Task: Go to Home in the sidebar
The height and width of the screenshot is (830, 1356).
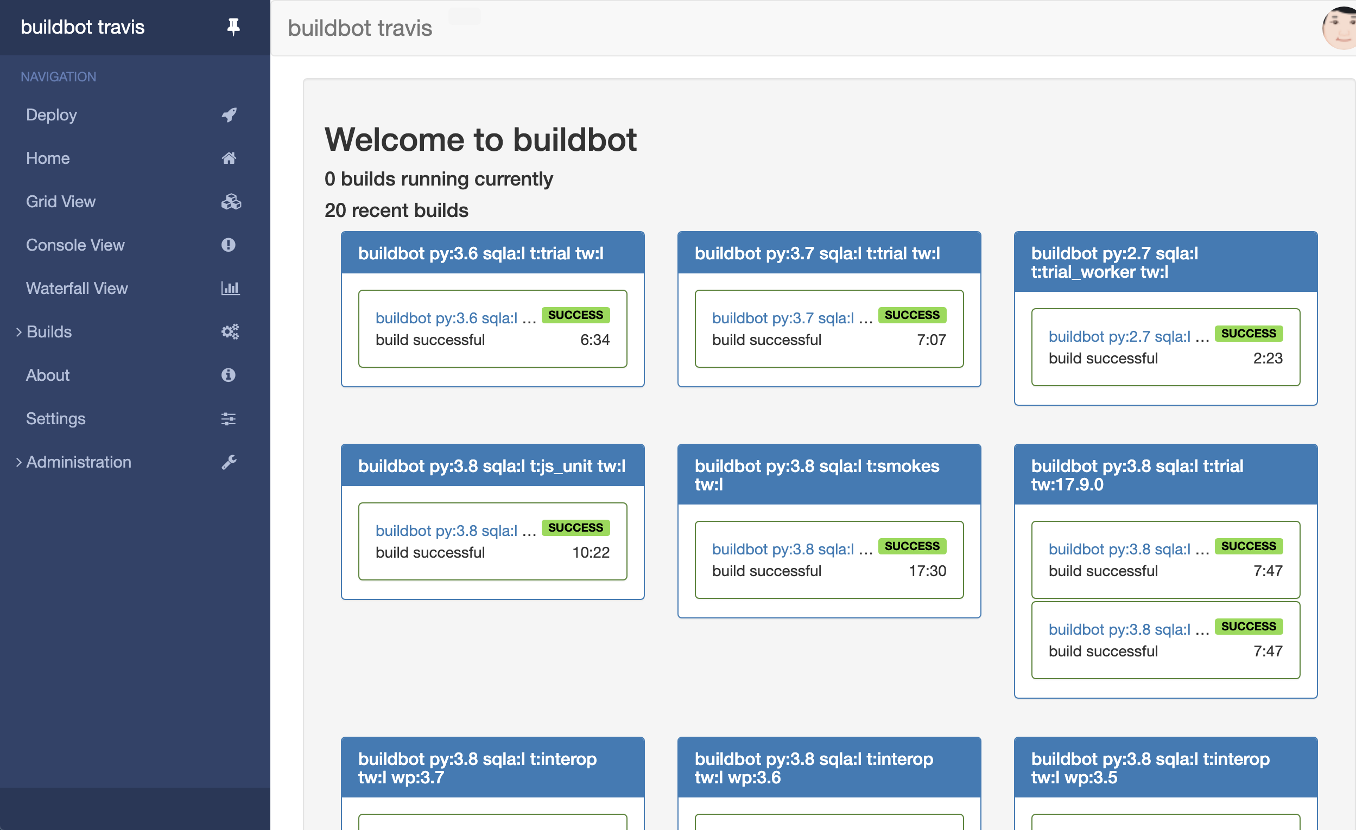Action: [x=48, y=158]
